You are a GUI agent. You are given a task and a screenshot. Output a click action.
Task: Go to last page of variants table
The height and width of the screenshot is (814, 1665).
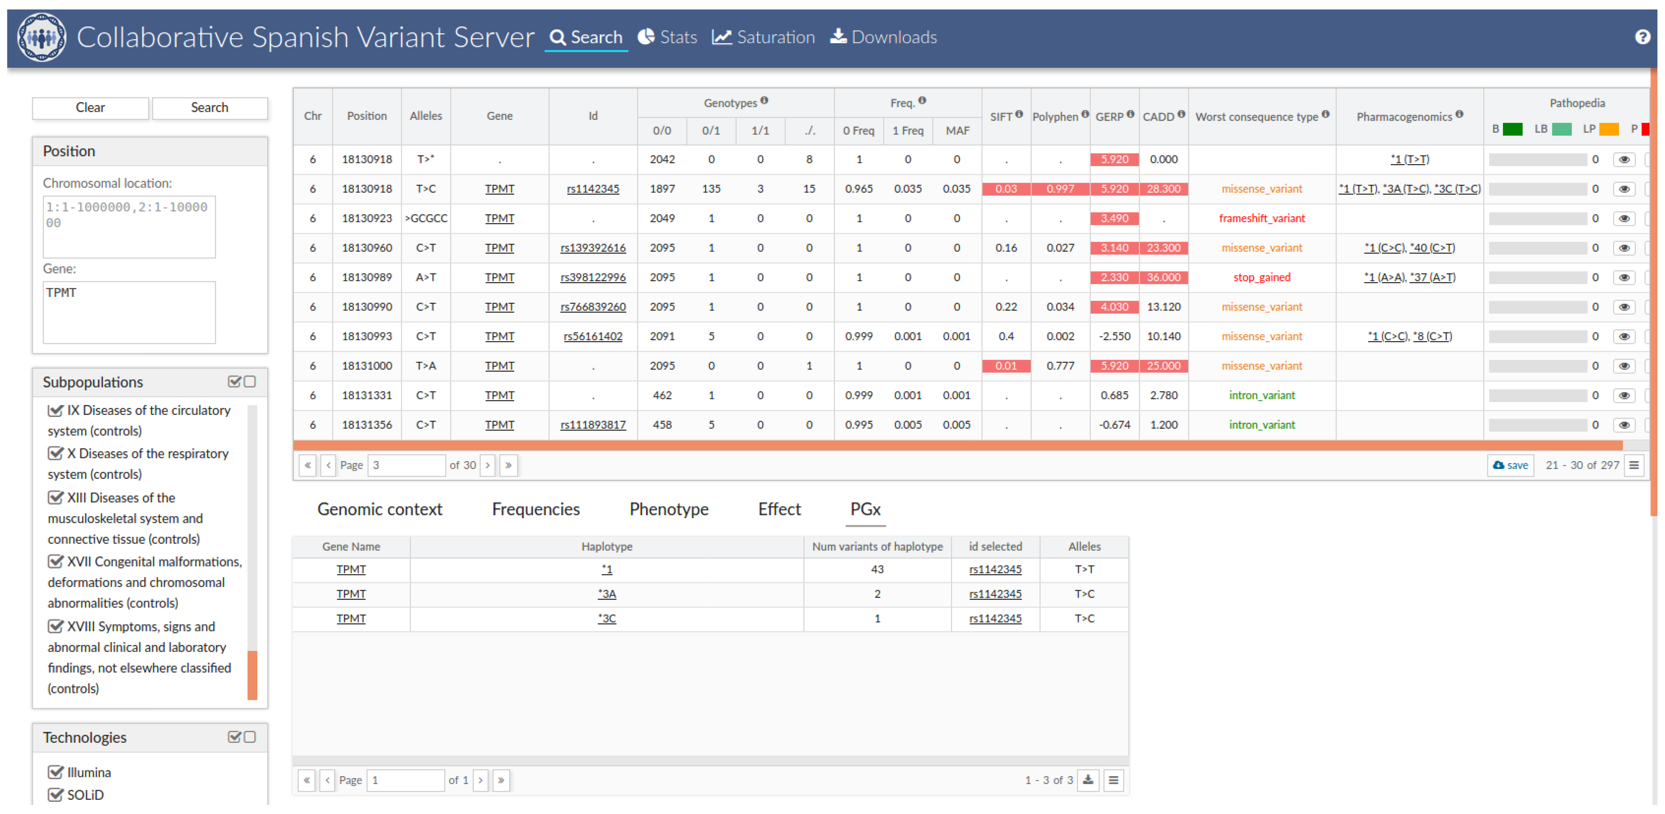pos(508,465)
